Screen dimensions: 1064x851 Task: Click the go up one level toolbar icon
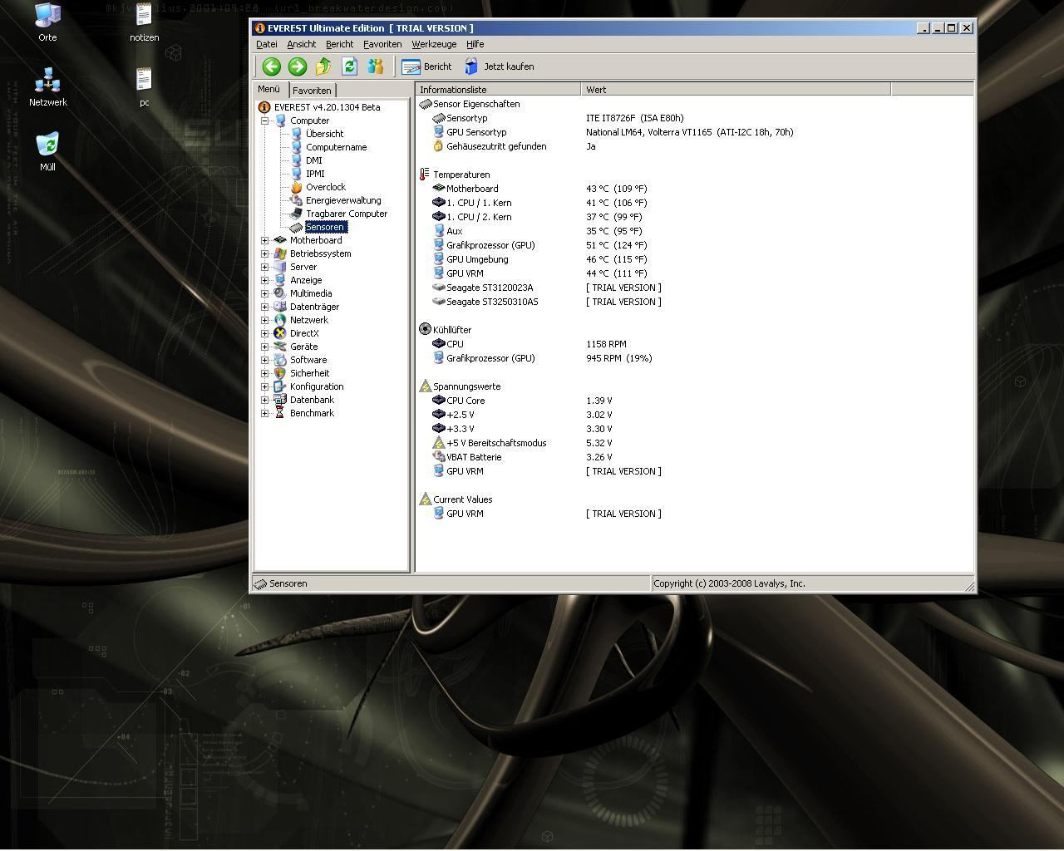tap(323, 66)
